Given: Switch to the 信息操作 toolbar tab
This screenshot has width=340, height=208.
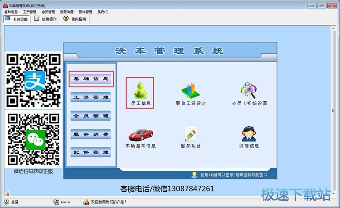Looking at the screenshot, I should click(45, 19).
